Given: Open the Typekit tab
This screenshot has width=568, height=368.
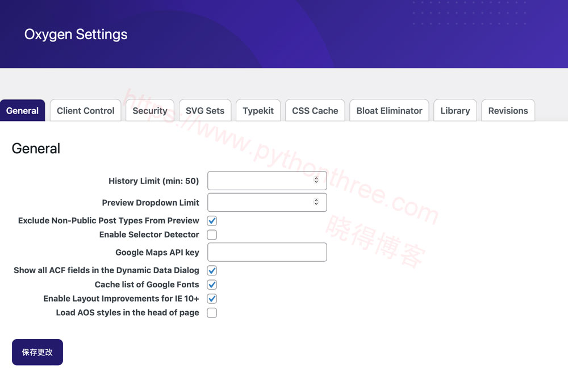Looking at the screenshot, I should (258, 111).
